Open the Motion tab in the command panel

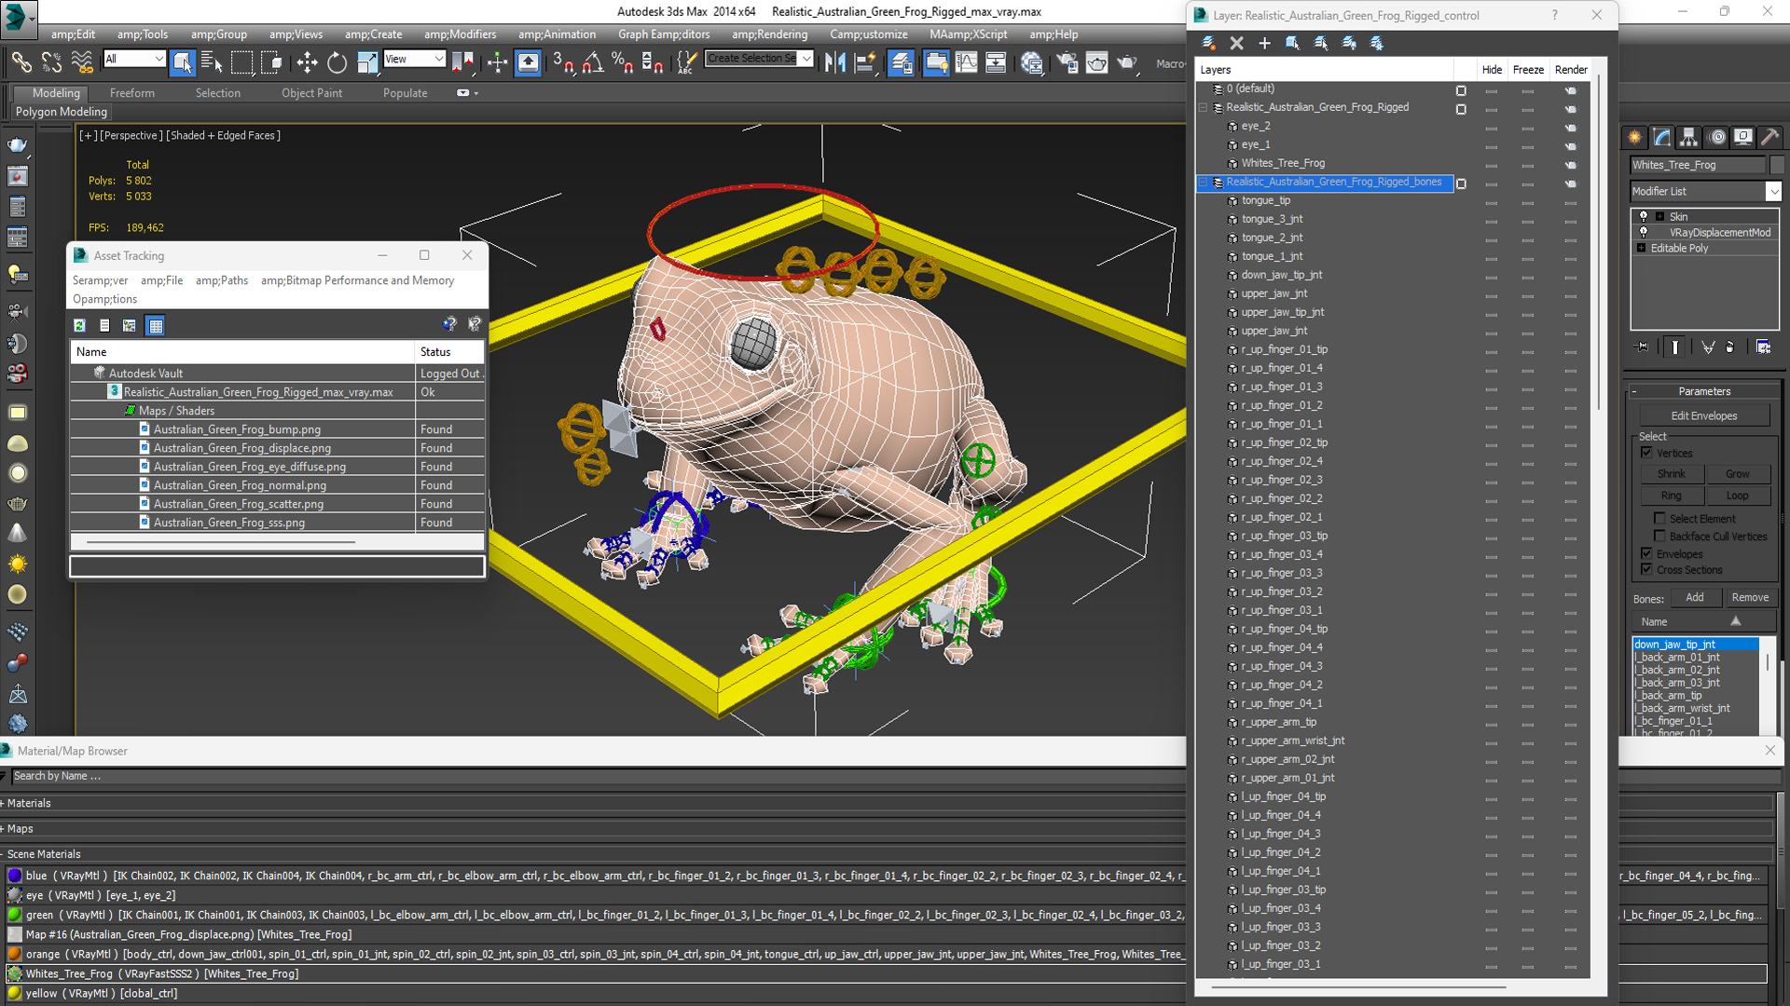tap(1717, 137)
